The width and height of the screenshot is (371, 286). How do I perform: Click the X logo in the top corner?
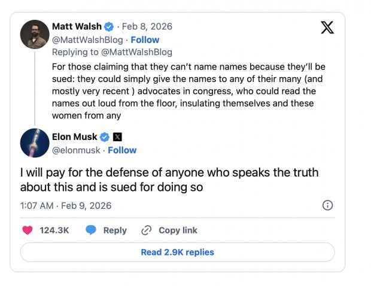pyautogui.click(x=327, y=28)
